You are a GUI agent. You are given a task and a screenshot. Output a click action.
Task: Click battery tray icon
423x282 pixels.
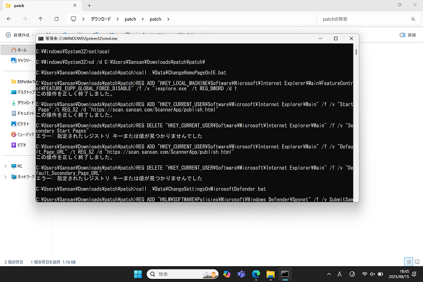tap(380, 274)
